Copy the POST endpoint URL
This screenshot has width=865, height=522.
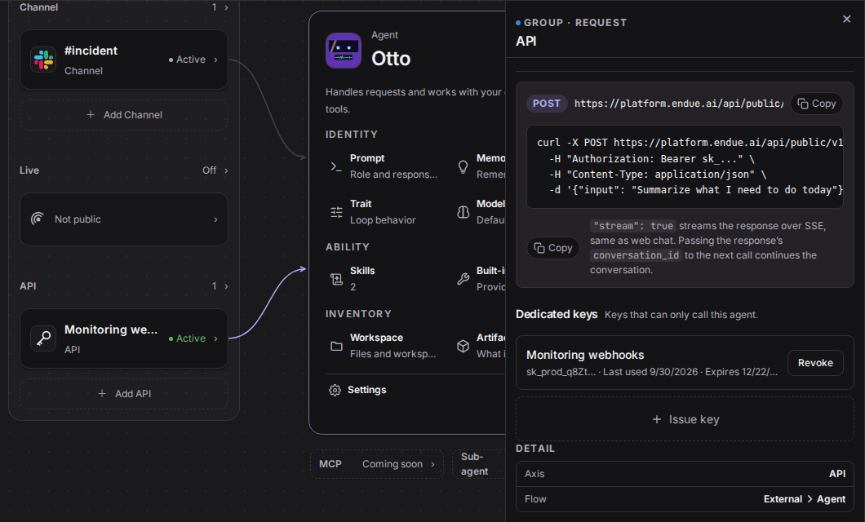[817, 104]
